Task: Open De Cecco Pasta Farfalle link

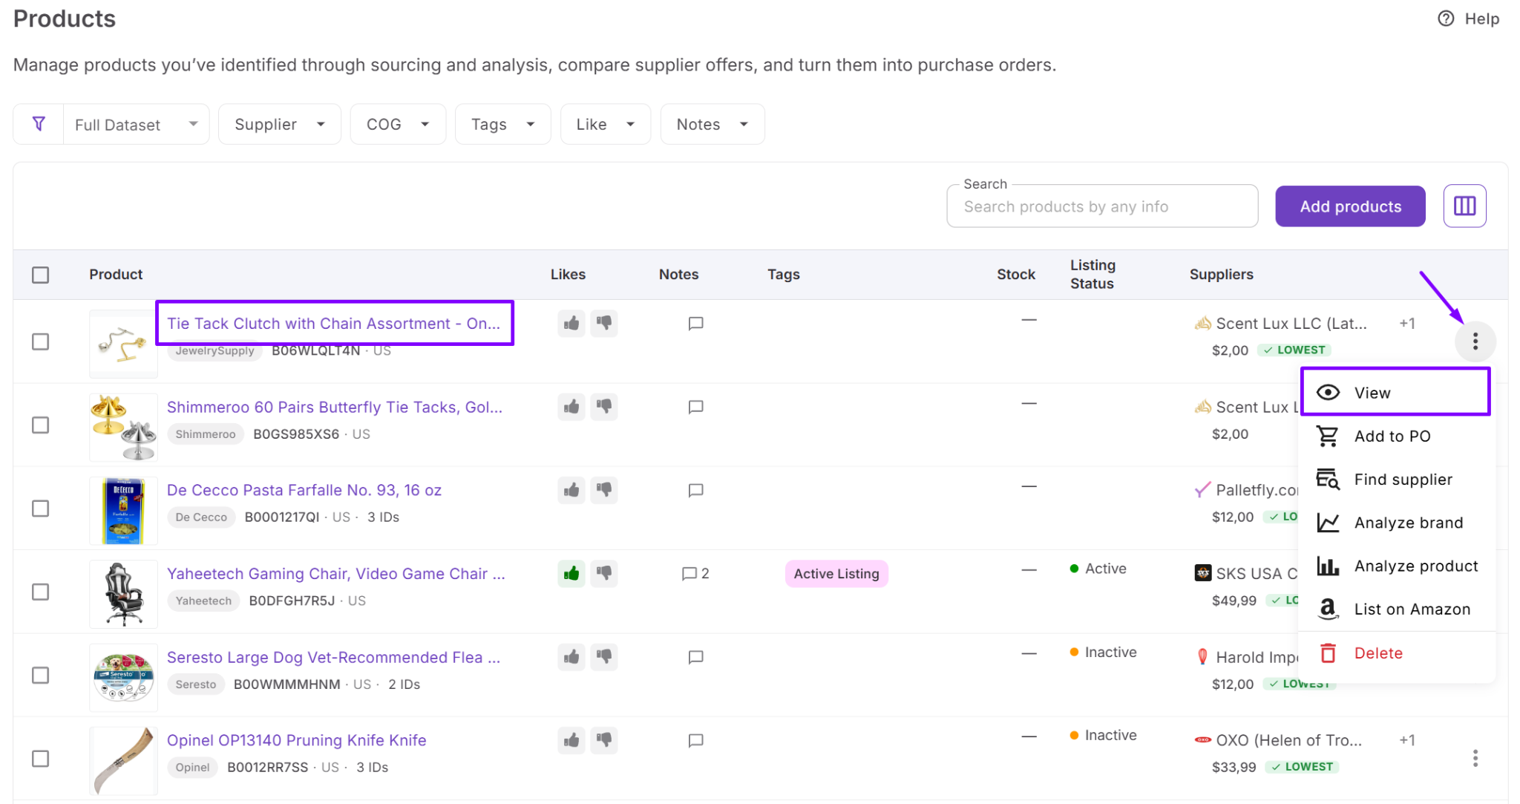Action: [x=304, y=490]
